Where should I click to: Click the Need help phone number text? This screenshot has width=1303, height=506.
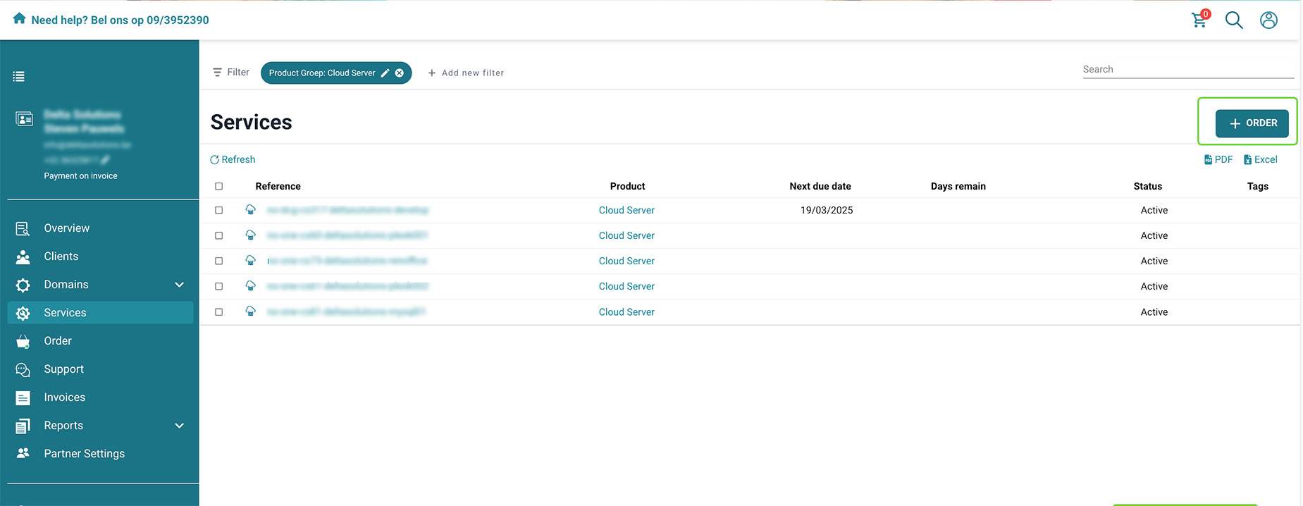click(120, 20)
